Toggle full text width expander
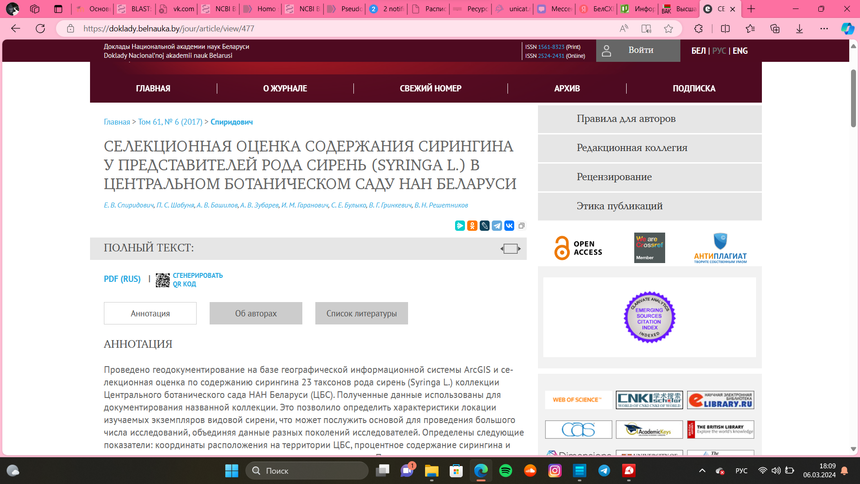 [511, 249]
